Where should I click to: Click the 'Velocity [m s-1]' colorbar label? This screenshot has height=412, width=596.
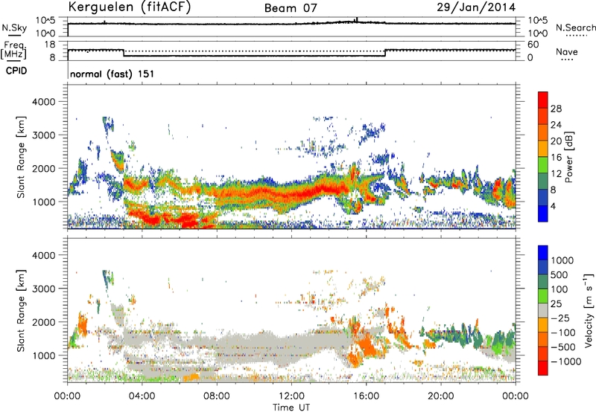point(589,310)
